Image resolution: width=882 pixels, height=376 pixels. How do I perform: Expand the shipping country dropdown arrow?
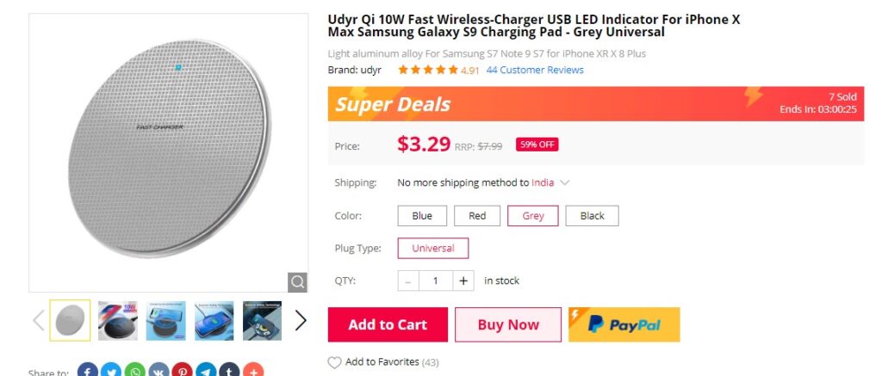pyautogui.click(x=565, y=182)
